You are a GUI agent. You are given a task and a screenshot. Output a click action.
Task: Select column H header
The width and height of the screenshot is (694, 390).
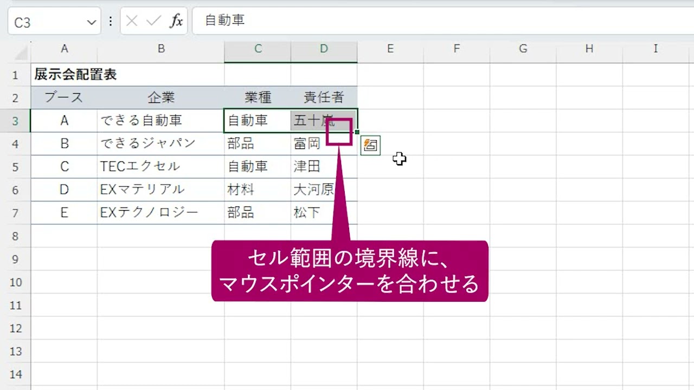coord(589,49)
